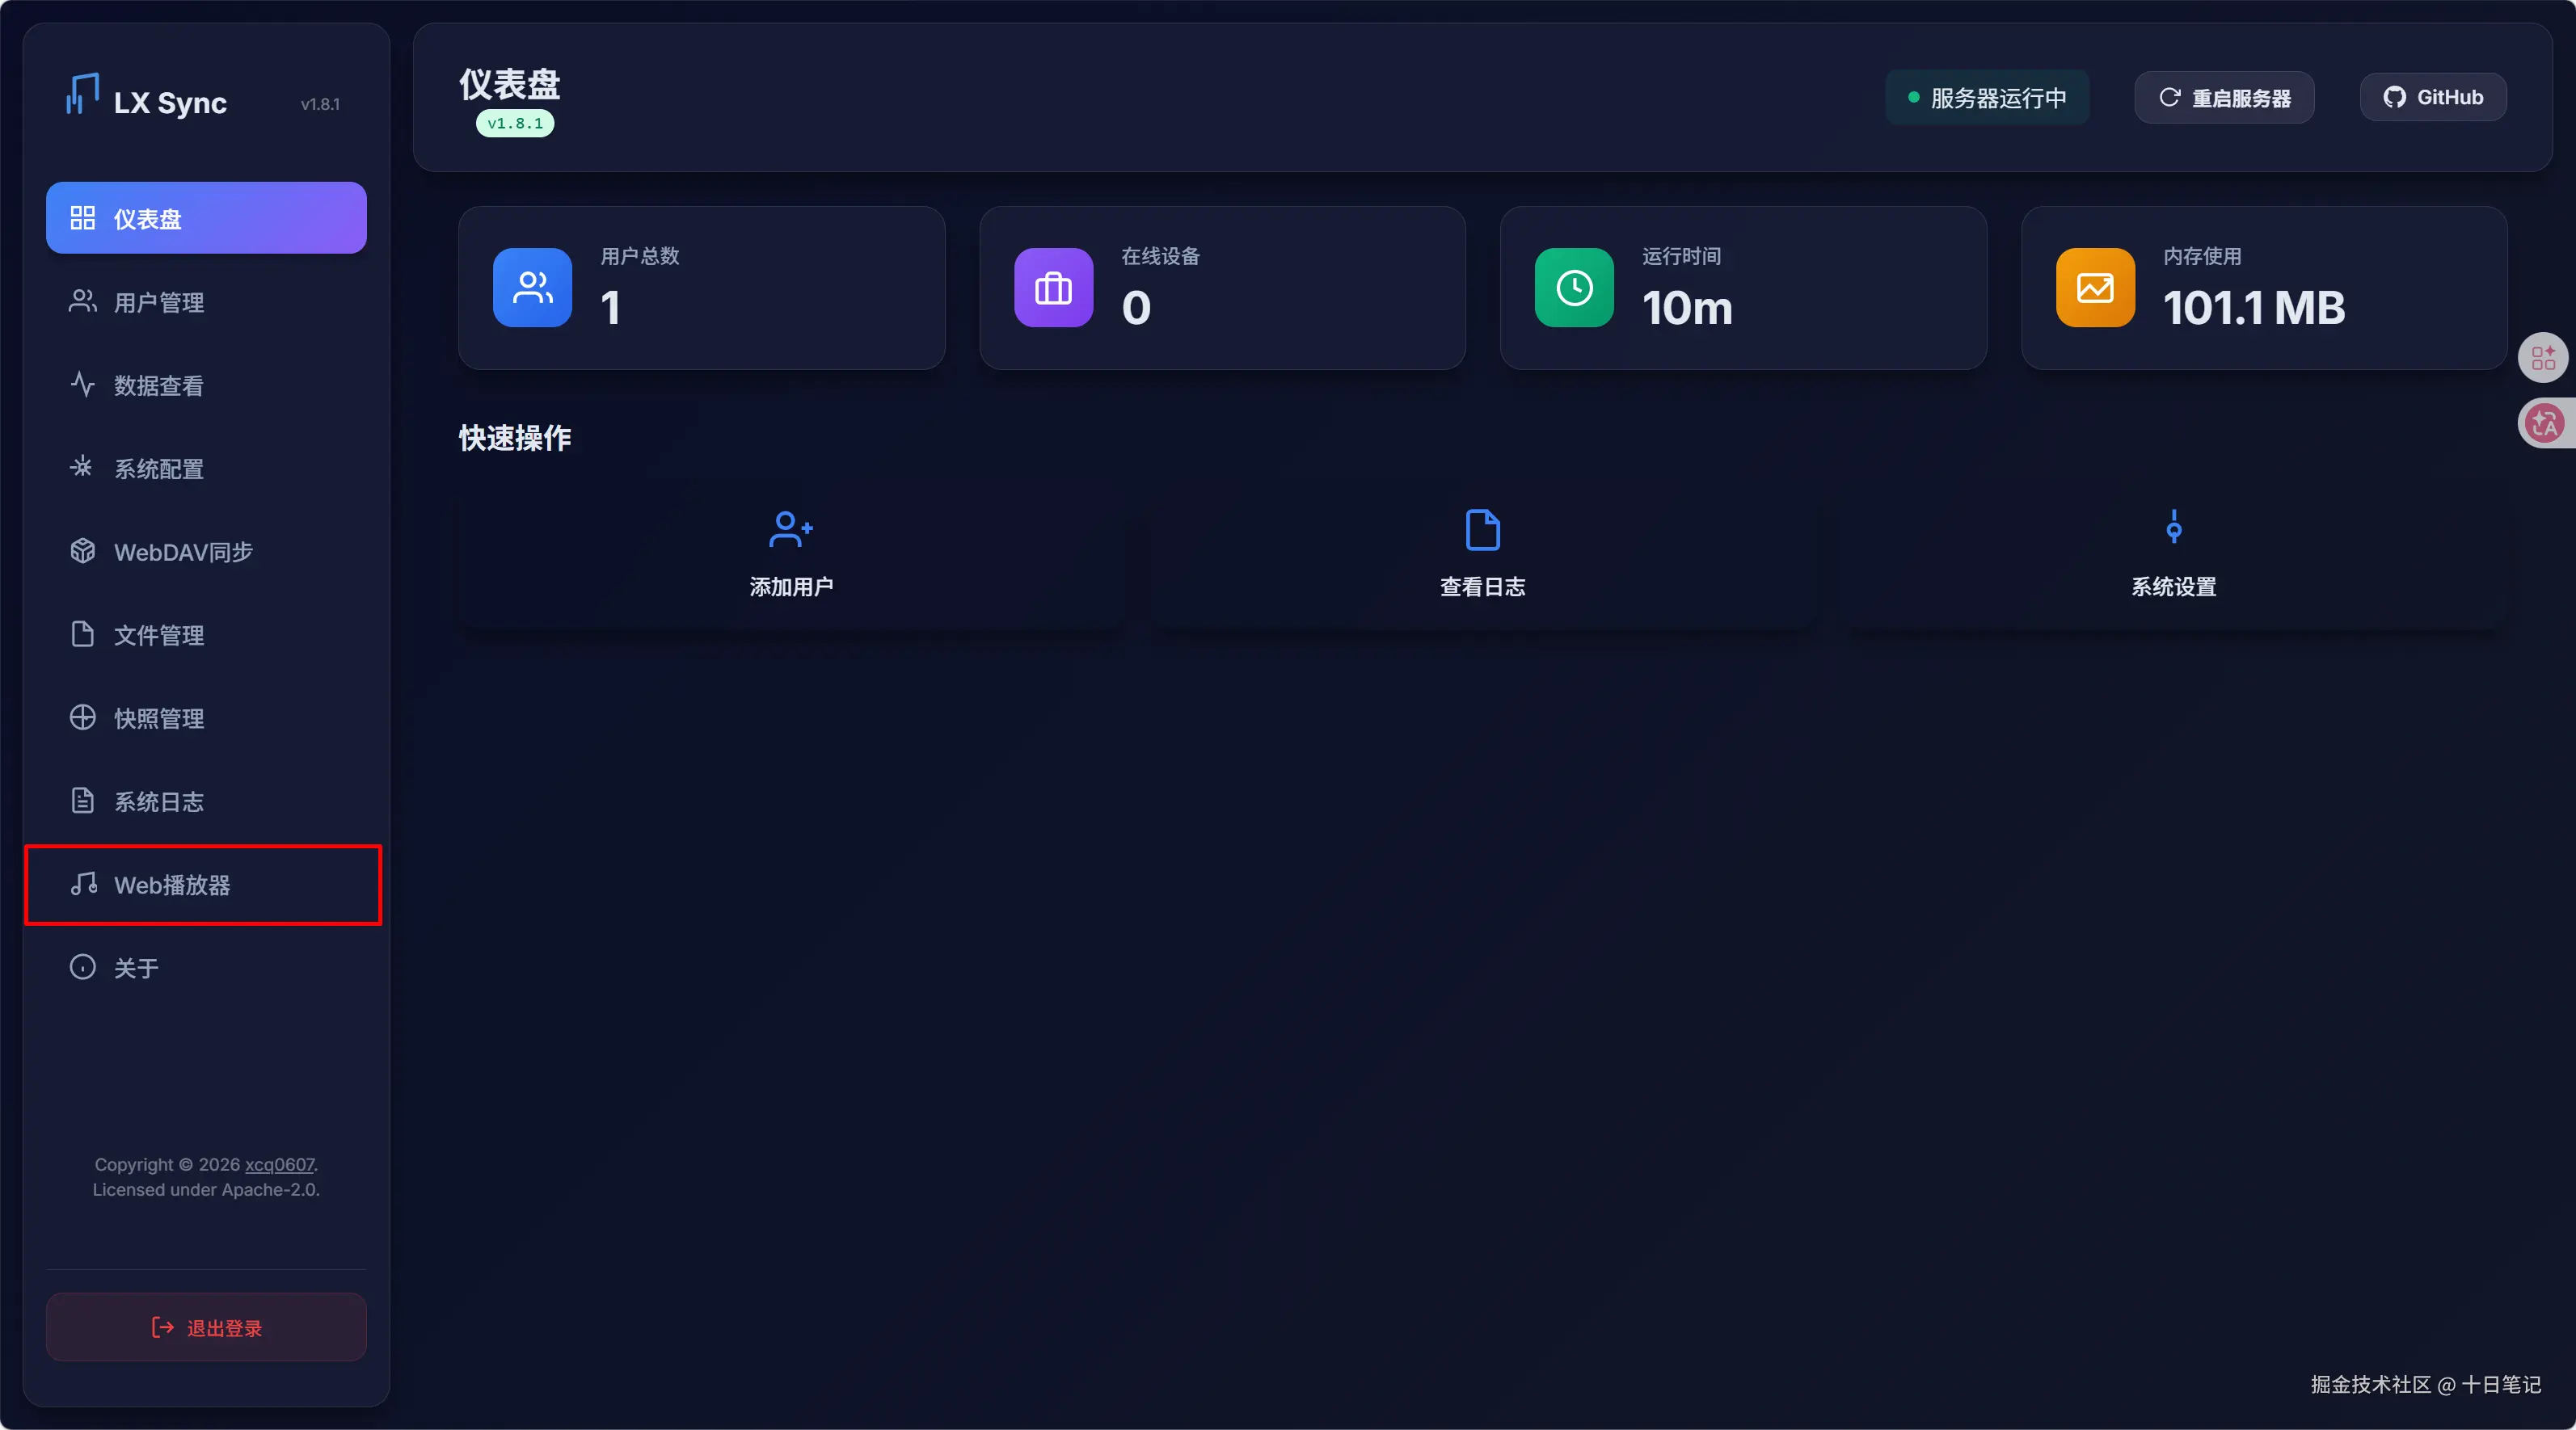Viewport: 2576px width, 1430px height.
Task: Click the 重启服务器 button
Action: (x=2224, y=98)
